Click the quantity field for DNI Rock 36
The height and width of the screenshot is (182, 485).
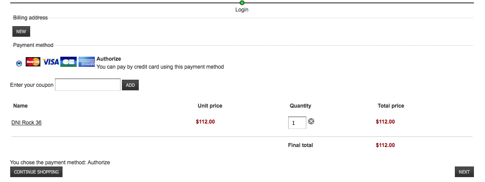[x=297, y=123]
